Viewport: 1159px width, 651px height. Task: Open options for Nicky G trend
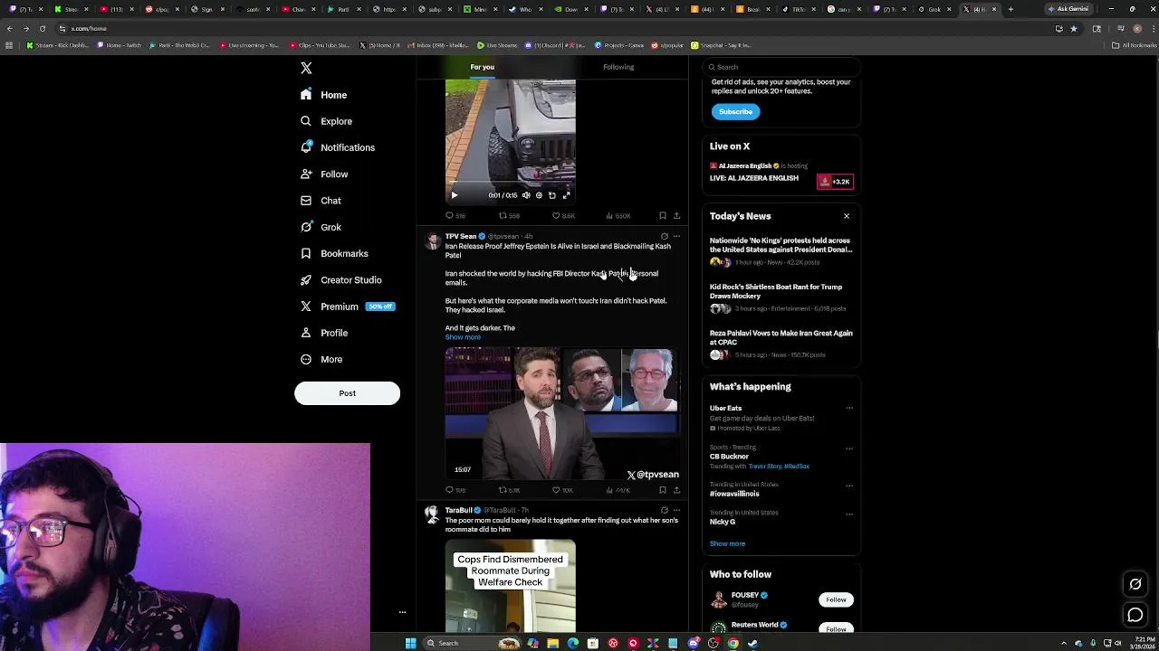[849, 514]
